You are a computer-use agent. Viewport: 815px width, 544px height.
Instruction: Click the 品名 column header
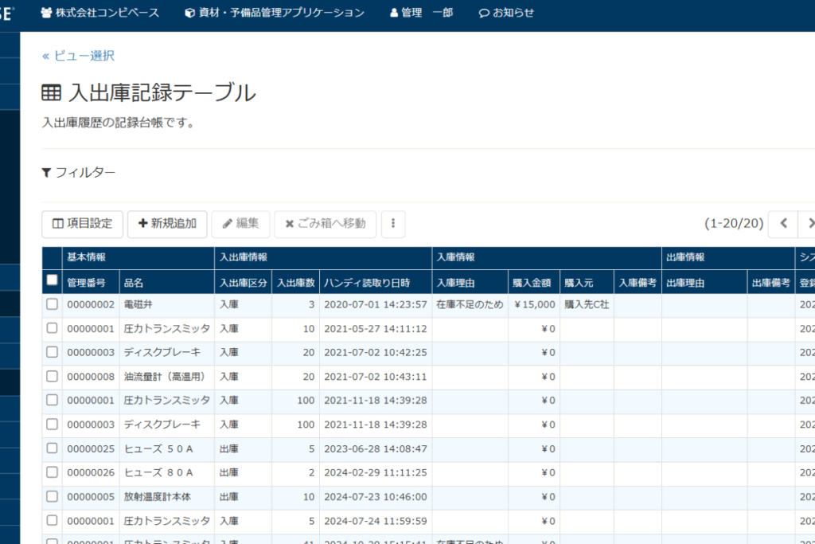pyautogui.click(x=134, y=282)
